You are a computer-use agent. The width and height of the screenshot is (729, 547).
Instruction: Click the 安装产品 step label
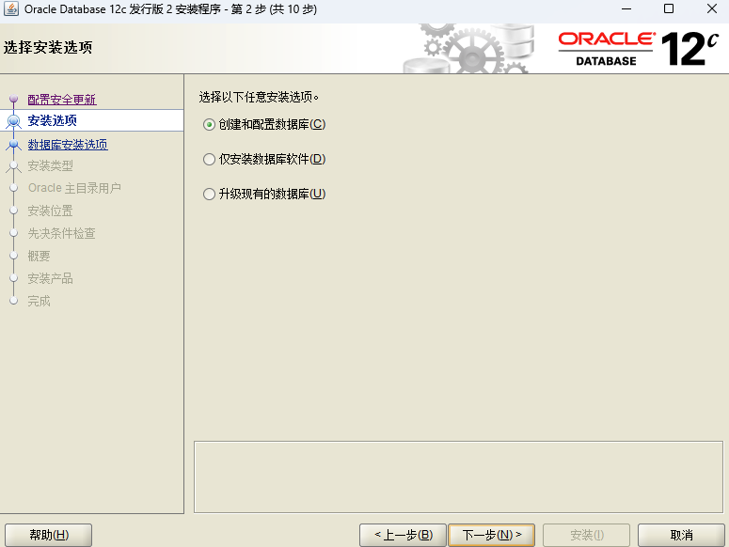pyautogui.click(x=50, y=278)
